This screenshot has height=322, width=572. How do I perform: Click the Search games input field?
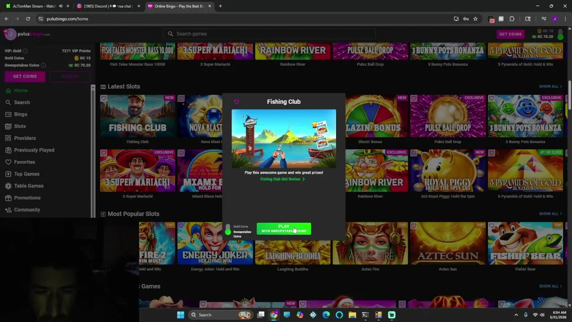[x=269, y=34]
